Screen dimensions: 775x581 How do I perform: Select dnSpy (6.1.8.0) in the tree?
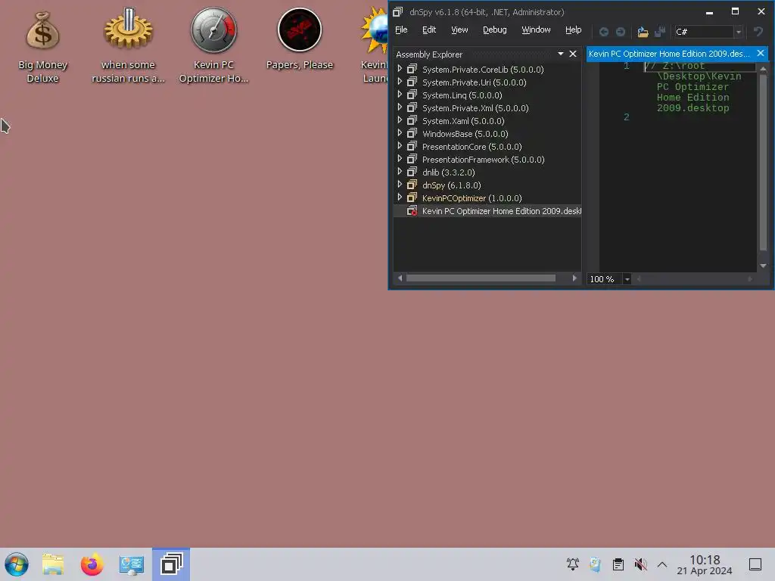click(x=451, y=185)
